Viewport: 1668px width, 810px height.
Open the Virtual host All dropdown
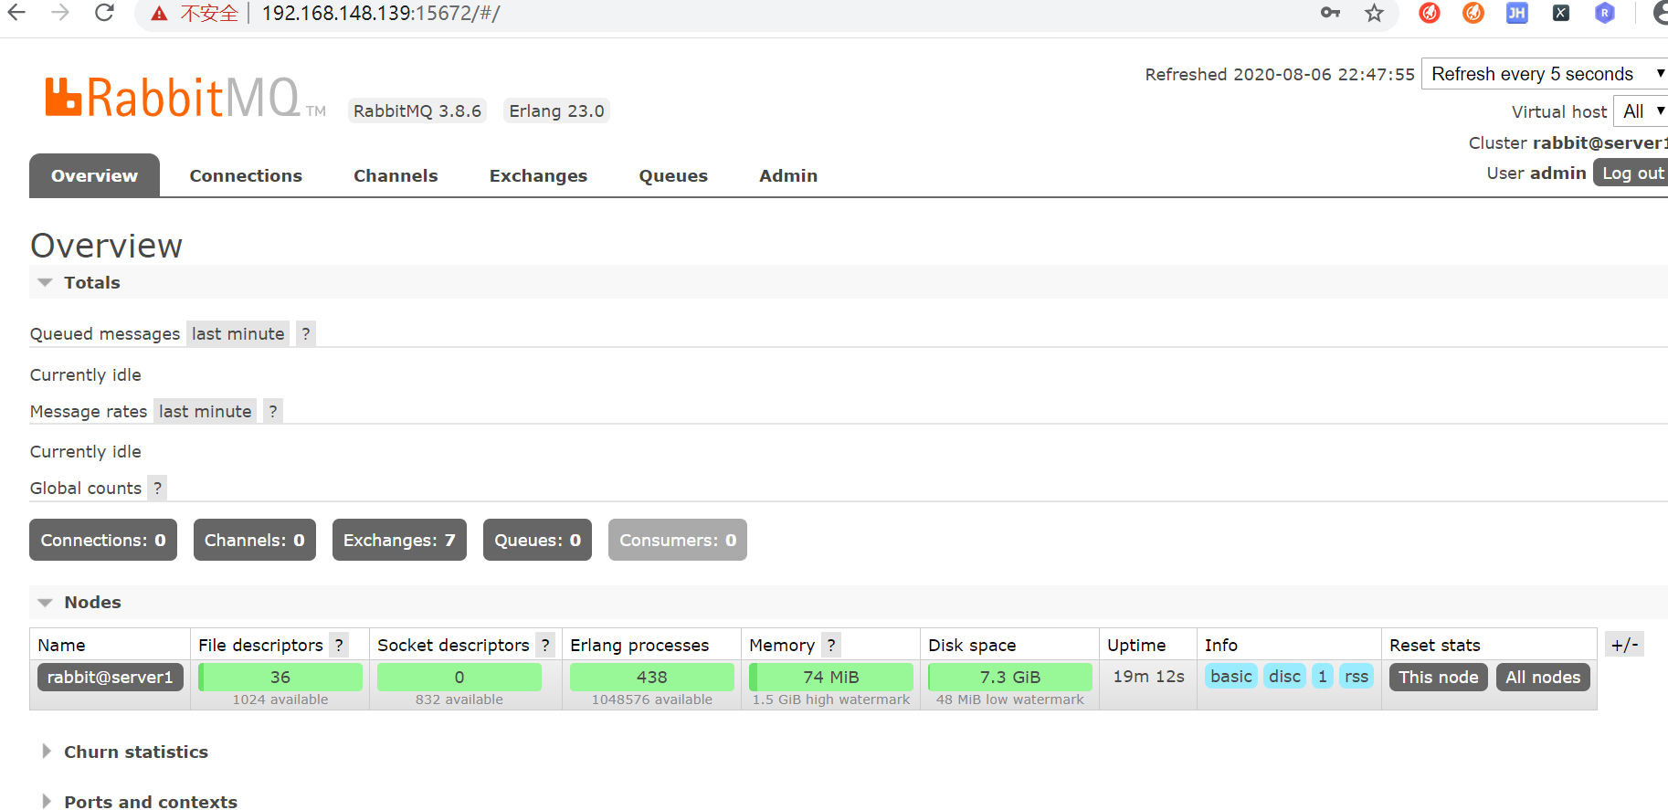(1641, 111)
